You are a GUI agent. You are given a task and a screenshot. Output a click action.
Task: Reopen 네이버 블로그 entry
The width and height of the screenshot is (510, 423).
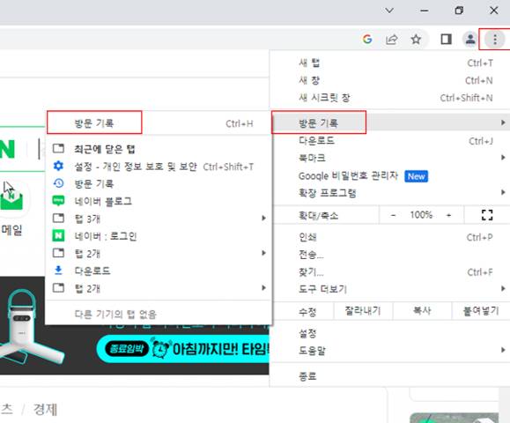tap(159, 202)
